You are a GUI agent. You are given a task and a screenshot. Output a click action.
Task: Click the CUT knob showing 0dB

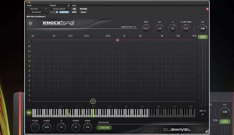[159, 28]
